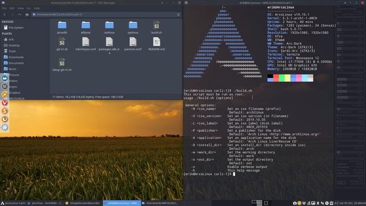
Task: Open the View menu in File Manager
Action: (21, 8)
